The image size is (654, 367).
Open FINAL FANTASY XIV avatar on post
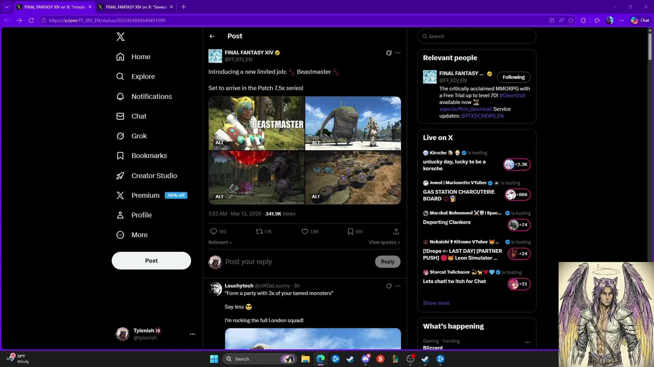pos(215,56)
